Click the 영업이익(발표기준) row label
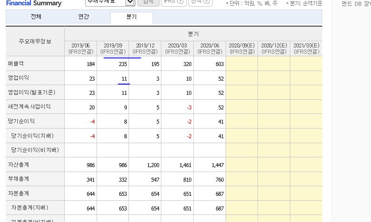This screenshot has width=371, height=222. pos(32,92)
